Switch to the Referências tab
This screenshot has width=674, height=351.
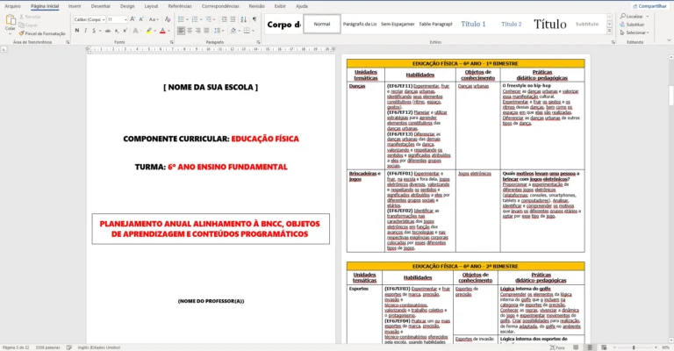pyautogui.click(x=180, y=6)
